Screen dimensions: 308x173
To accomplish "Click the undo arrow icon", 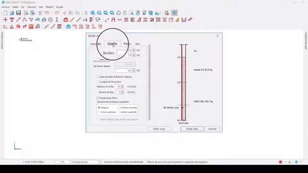I will [x=47, y=13].
